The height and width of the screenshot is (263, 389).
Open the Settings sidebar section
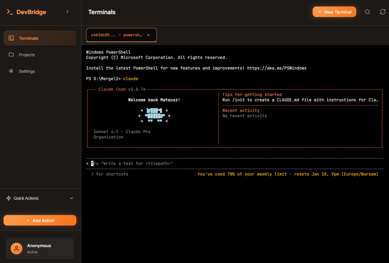(40, 71)
